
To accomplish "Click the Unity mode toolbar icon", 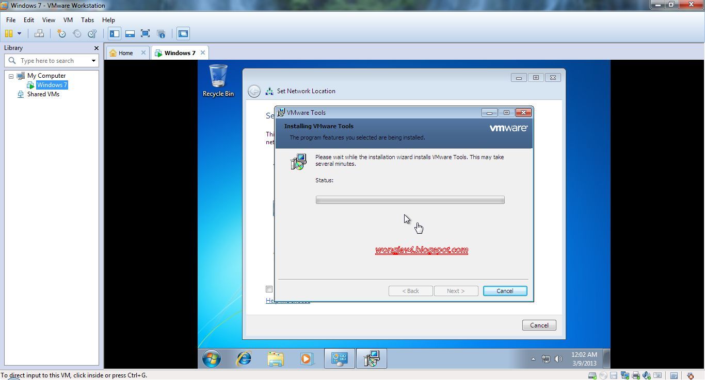I will tap(161, 33).
